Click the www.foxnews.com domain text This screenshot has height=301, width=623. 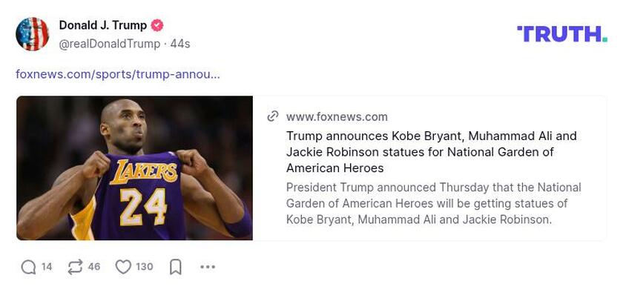pos(337,116)
